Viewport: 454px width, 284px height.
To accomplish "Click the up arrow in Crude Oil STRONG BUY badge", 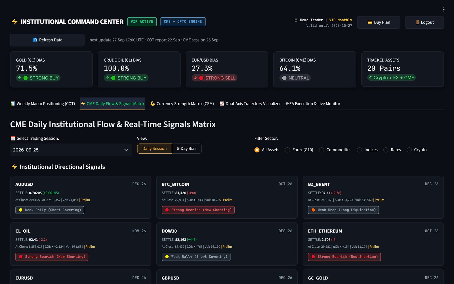I will [x=107, y=78].
